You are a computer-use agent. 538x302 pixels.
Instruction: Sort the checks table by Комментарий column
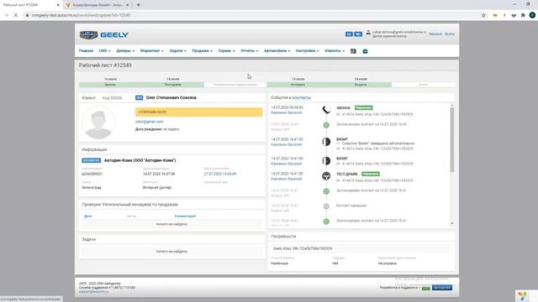coord(185,216)
